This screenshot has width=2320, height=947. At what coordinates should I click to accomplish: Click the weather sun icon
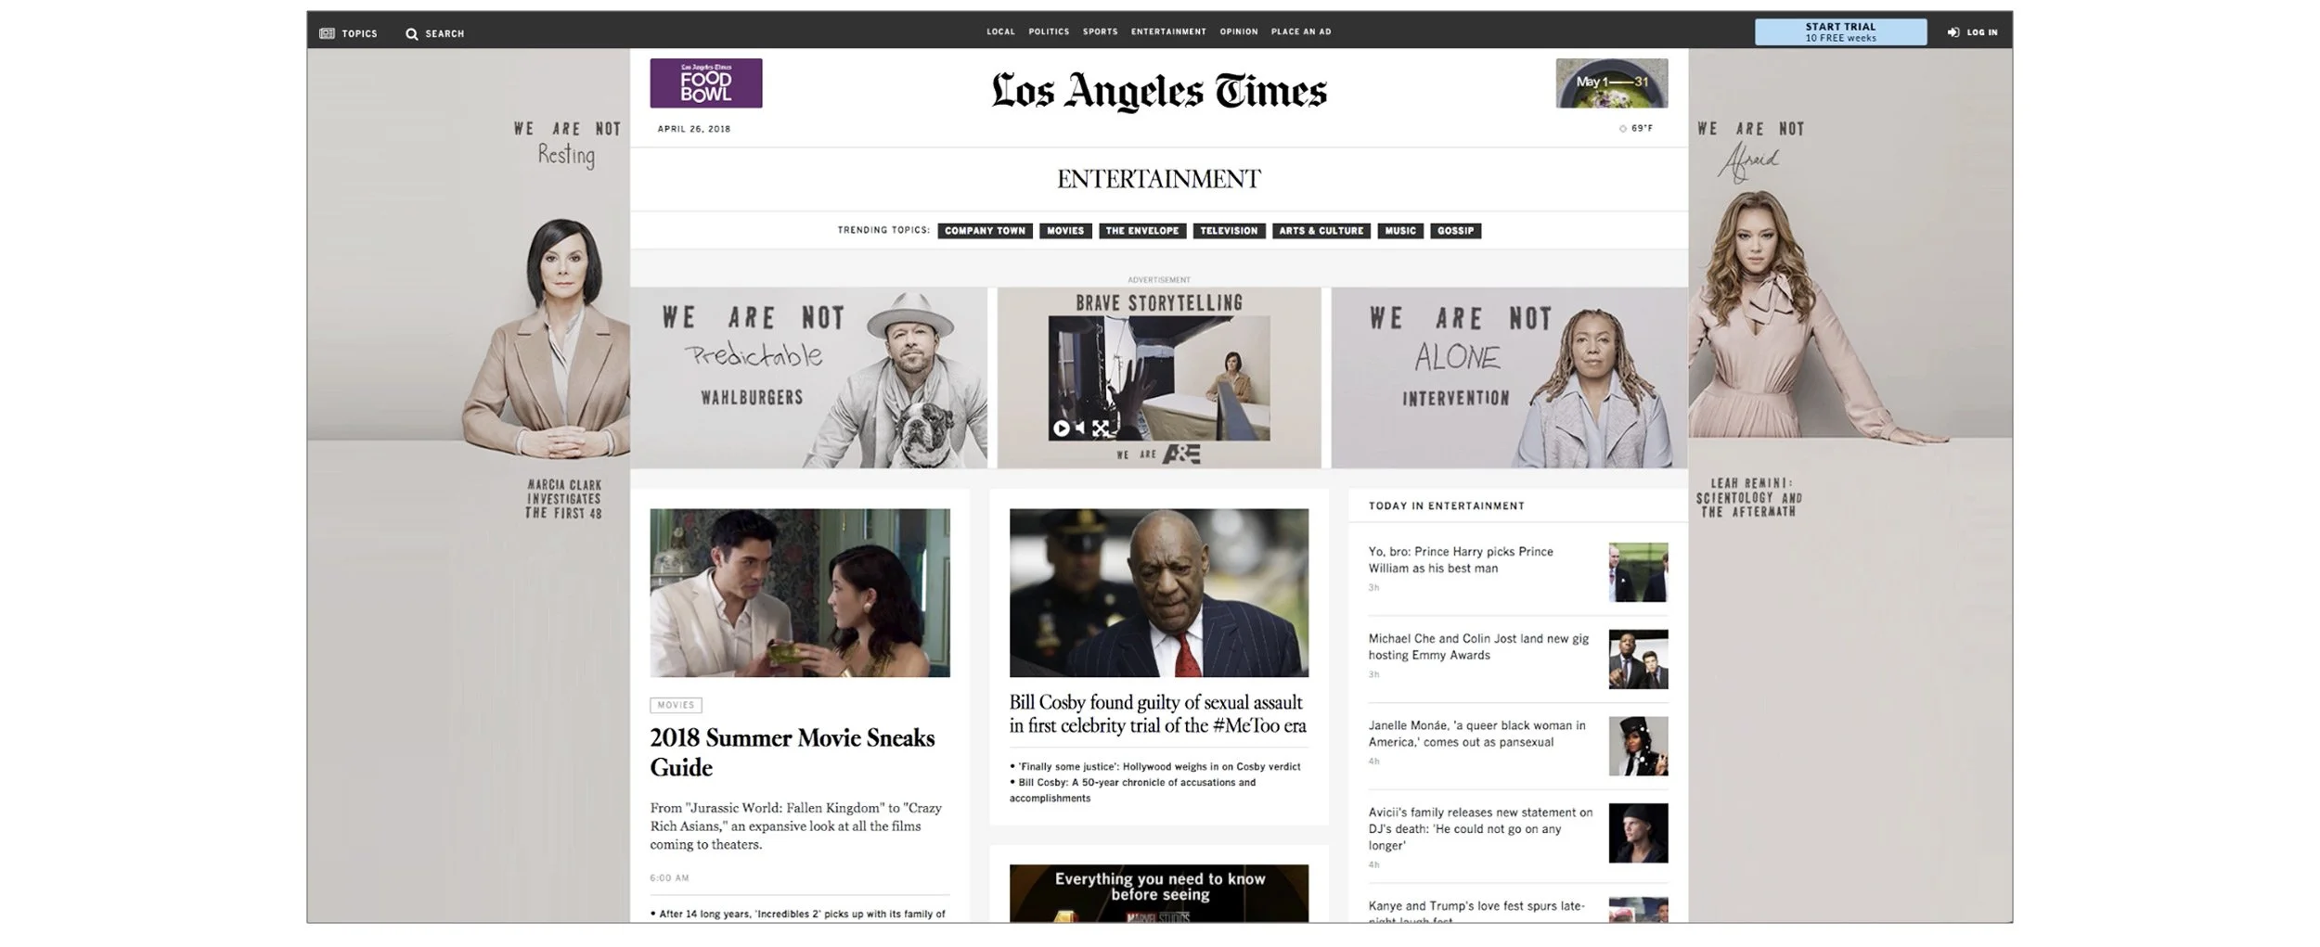pos(1623,129)
